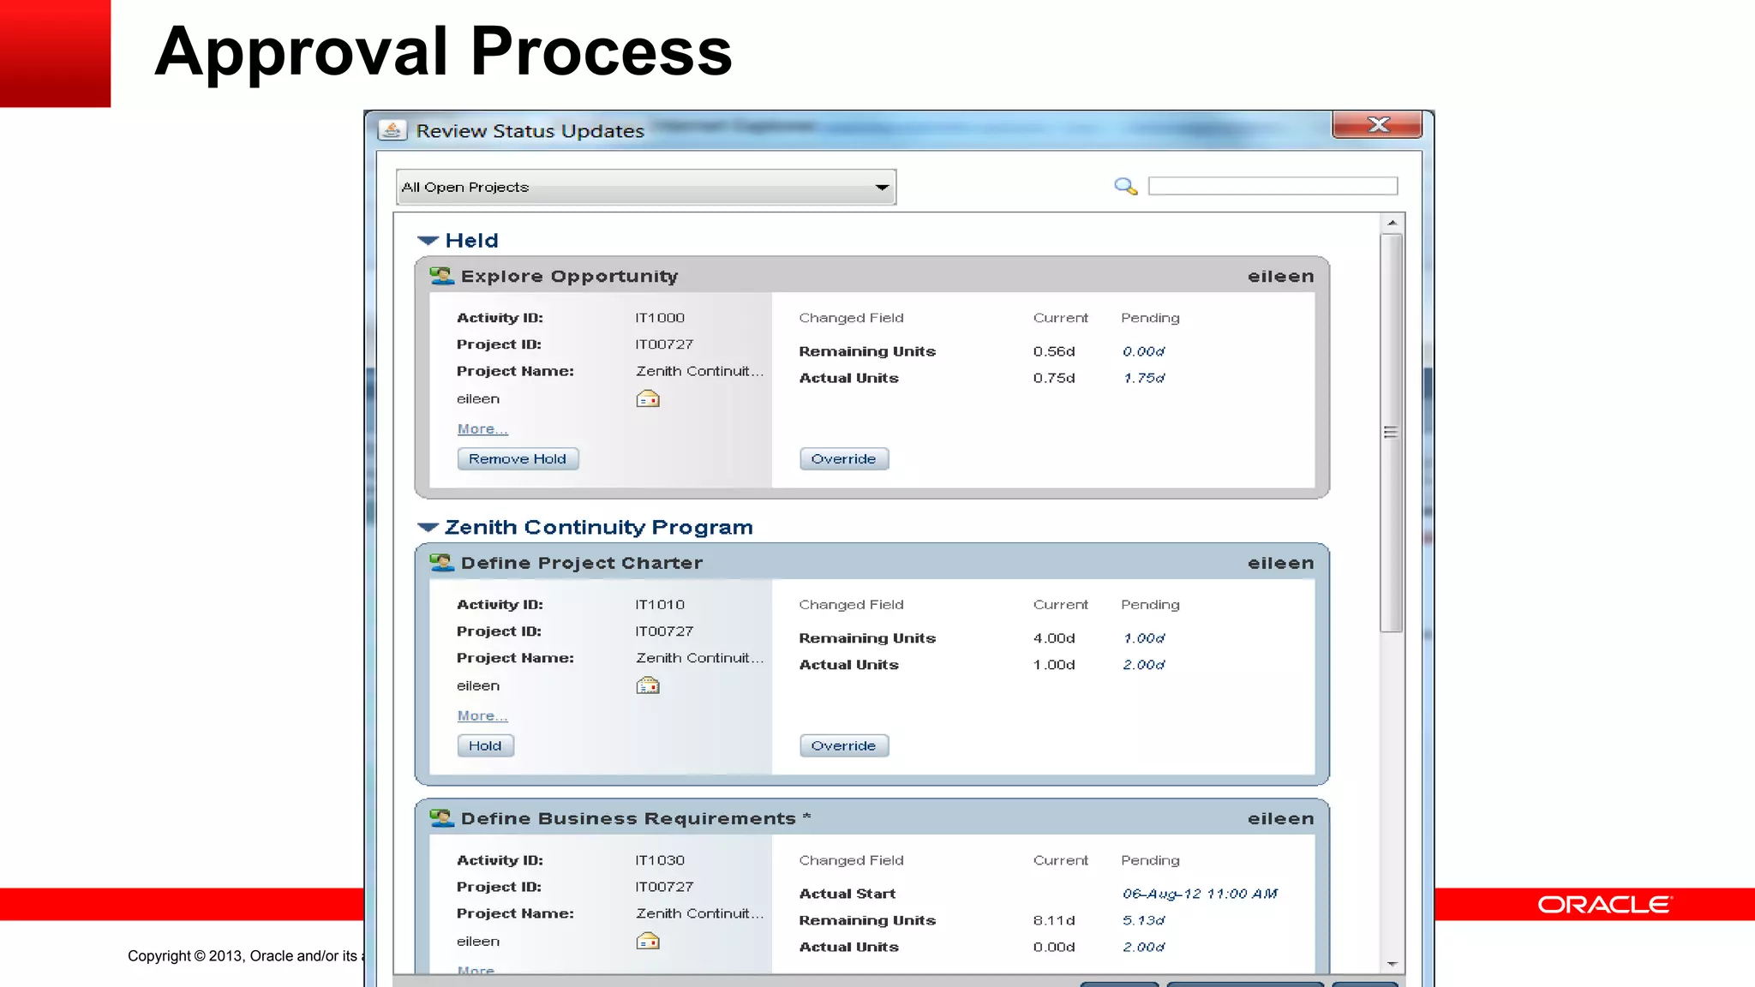The height and width of the screenshot is (987, 1755).
Task: Open the All Open Projects dropdown
Action: click(x=646, y=187)
